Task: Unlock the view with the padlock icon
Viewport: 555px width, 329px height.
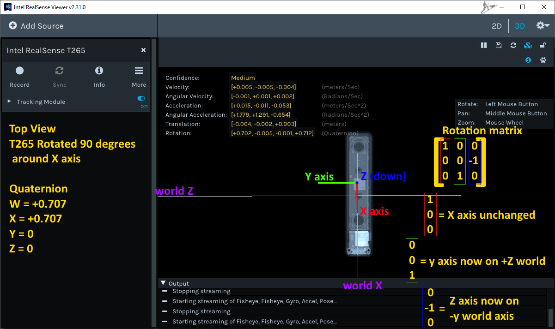Action: click(543, 45)
